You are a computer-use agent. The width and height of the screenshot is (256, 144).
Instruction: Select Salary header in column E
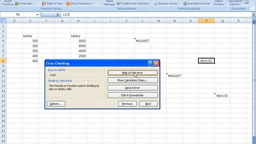(x=30, y=36)
